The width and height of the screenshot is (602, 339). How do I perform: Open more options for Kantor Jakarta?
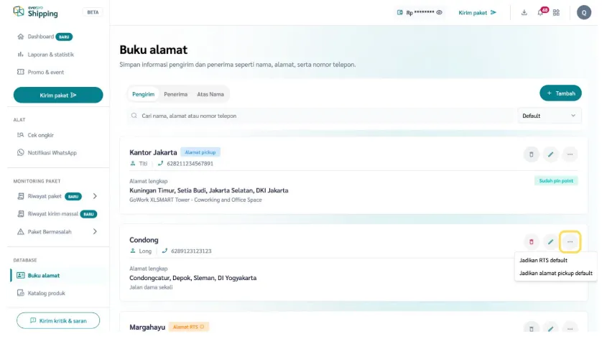570,154
